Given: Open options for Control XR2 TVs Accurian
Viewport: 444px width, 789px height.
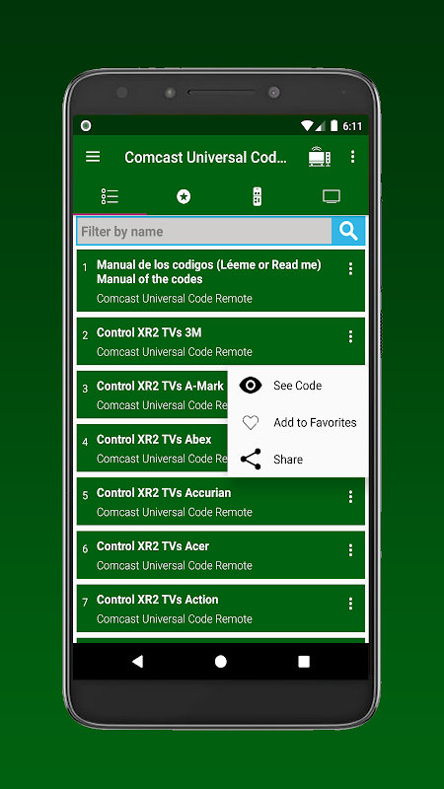Looking at the screenshot, I should tap(350, 497).
